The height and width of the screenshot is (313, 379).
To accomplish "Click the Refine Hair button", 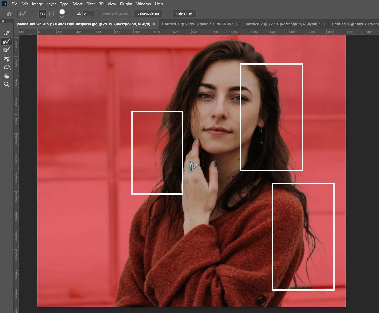I will coord(184,14).
